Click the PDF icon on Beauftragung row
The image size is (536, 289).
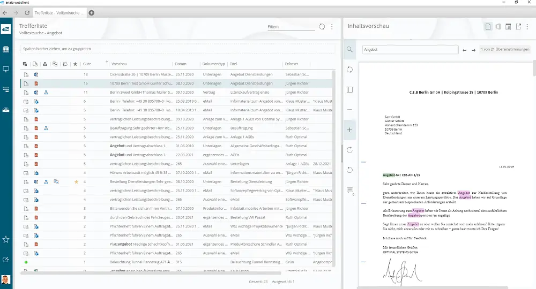(x=36, y=128)
